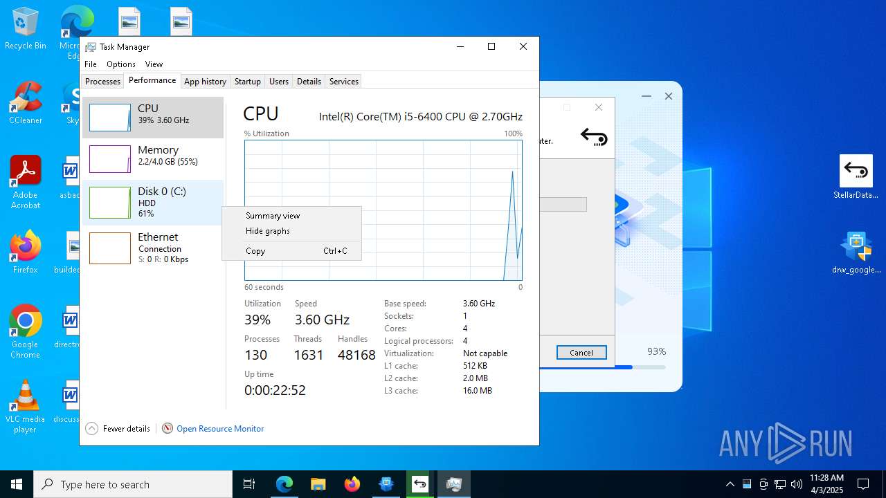This screenshot has width=886, height=498.
Task: Collapse Task Manager with Fewer details
Action: pyautogui.click(x=118, y=429)
